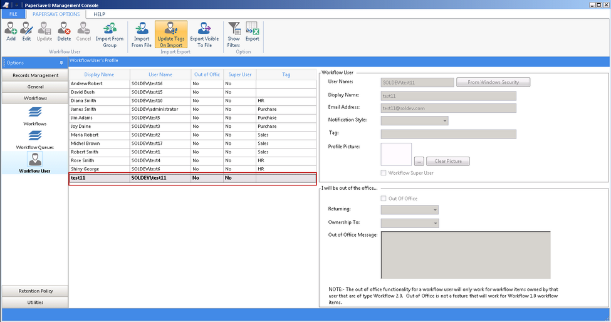Sort by Out of Office column
Screen dimensions: 611x322
[x=207, y=75]
